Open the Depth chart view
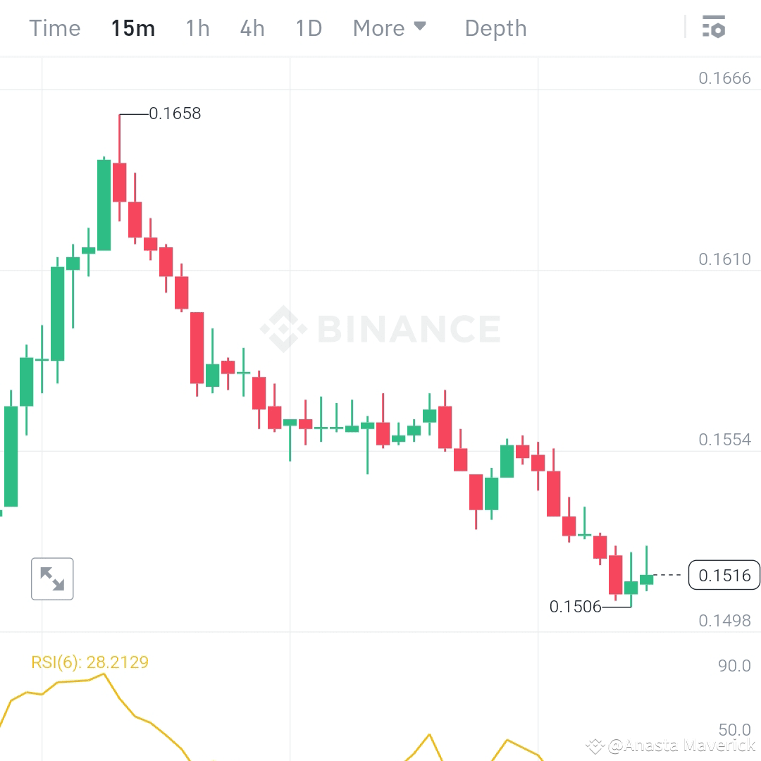The image size is (761, 761). click(495, 27)
